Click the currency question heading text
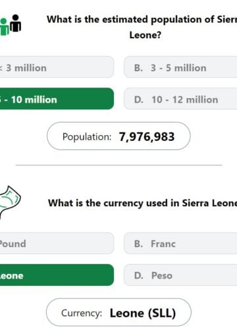 (x=143, y=203)
